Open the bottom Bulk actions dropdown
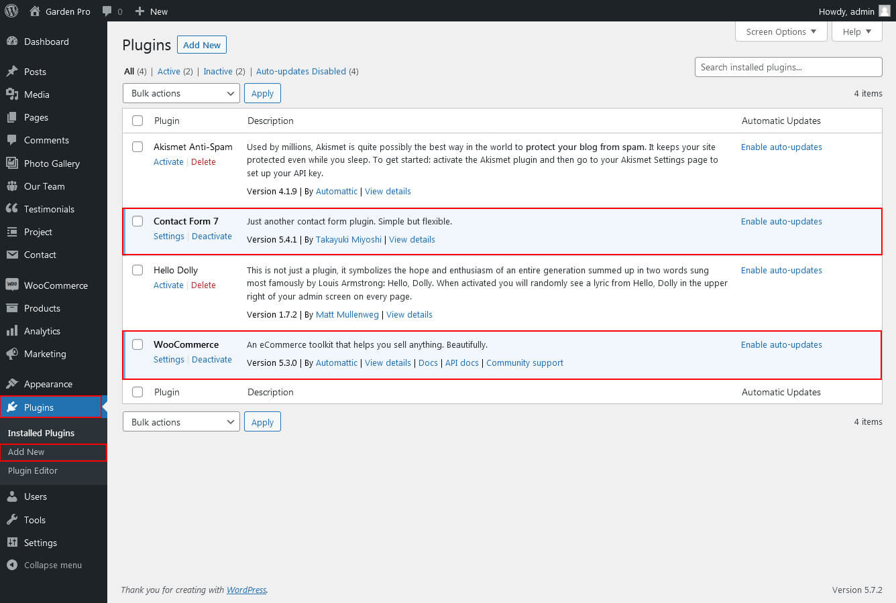896x603 pixels. [x=181, y=422]
